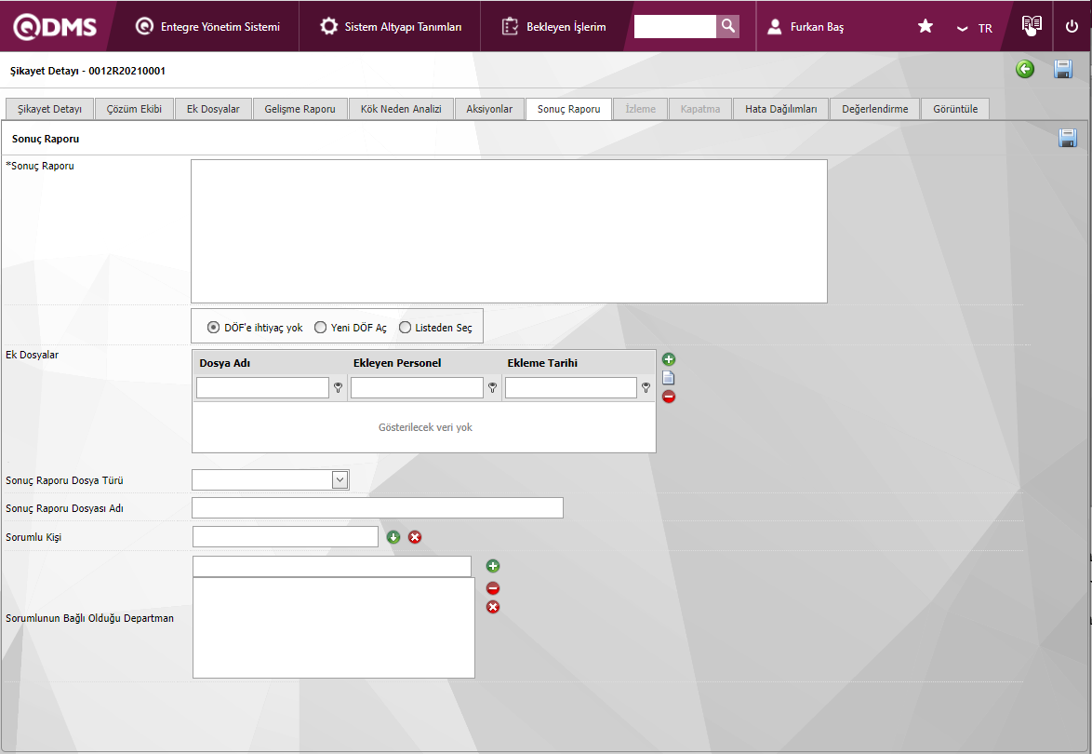Click the top bar search field
Screen dimensions: 1092x754
coord(675,26)
